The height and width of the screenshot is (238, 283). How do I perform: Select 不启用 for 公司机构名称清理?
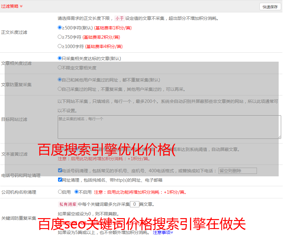[77, 192]
